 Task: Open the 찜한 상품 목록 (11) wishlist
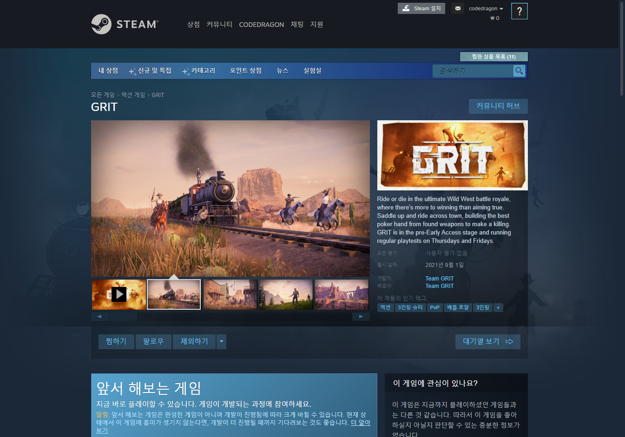click(493, 57)
